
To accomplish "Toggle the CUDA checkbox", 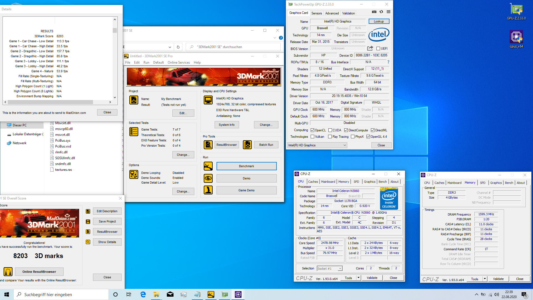I will coord(330,130).
